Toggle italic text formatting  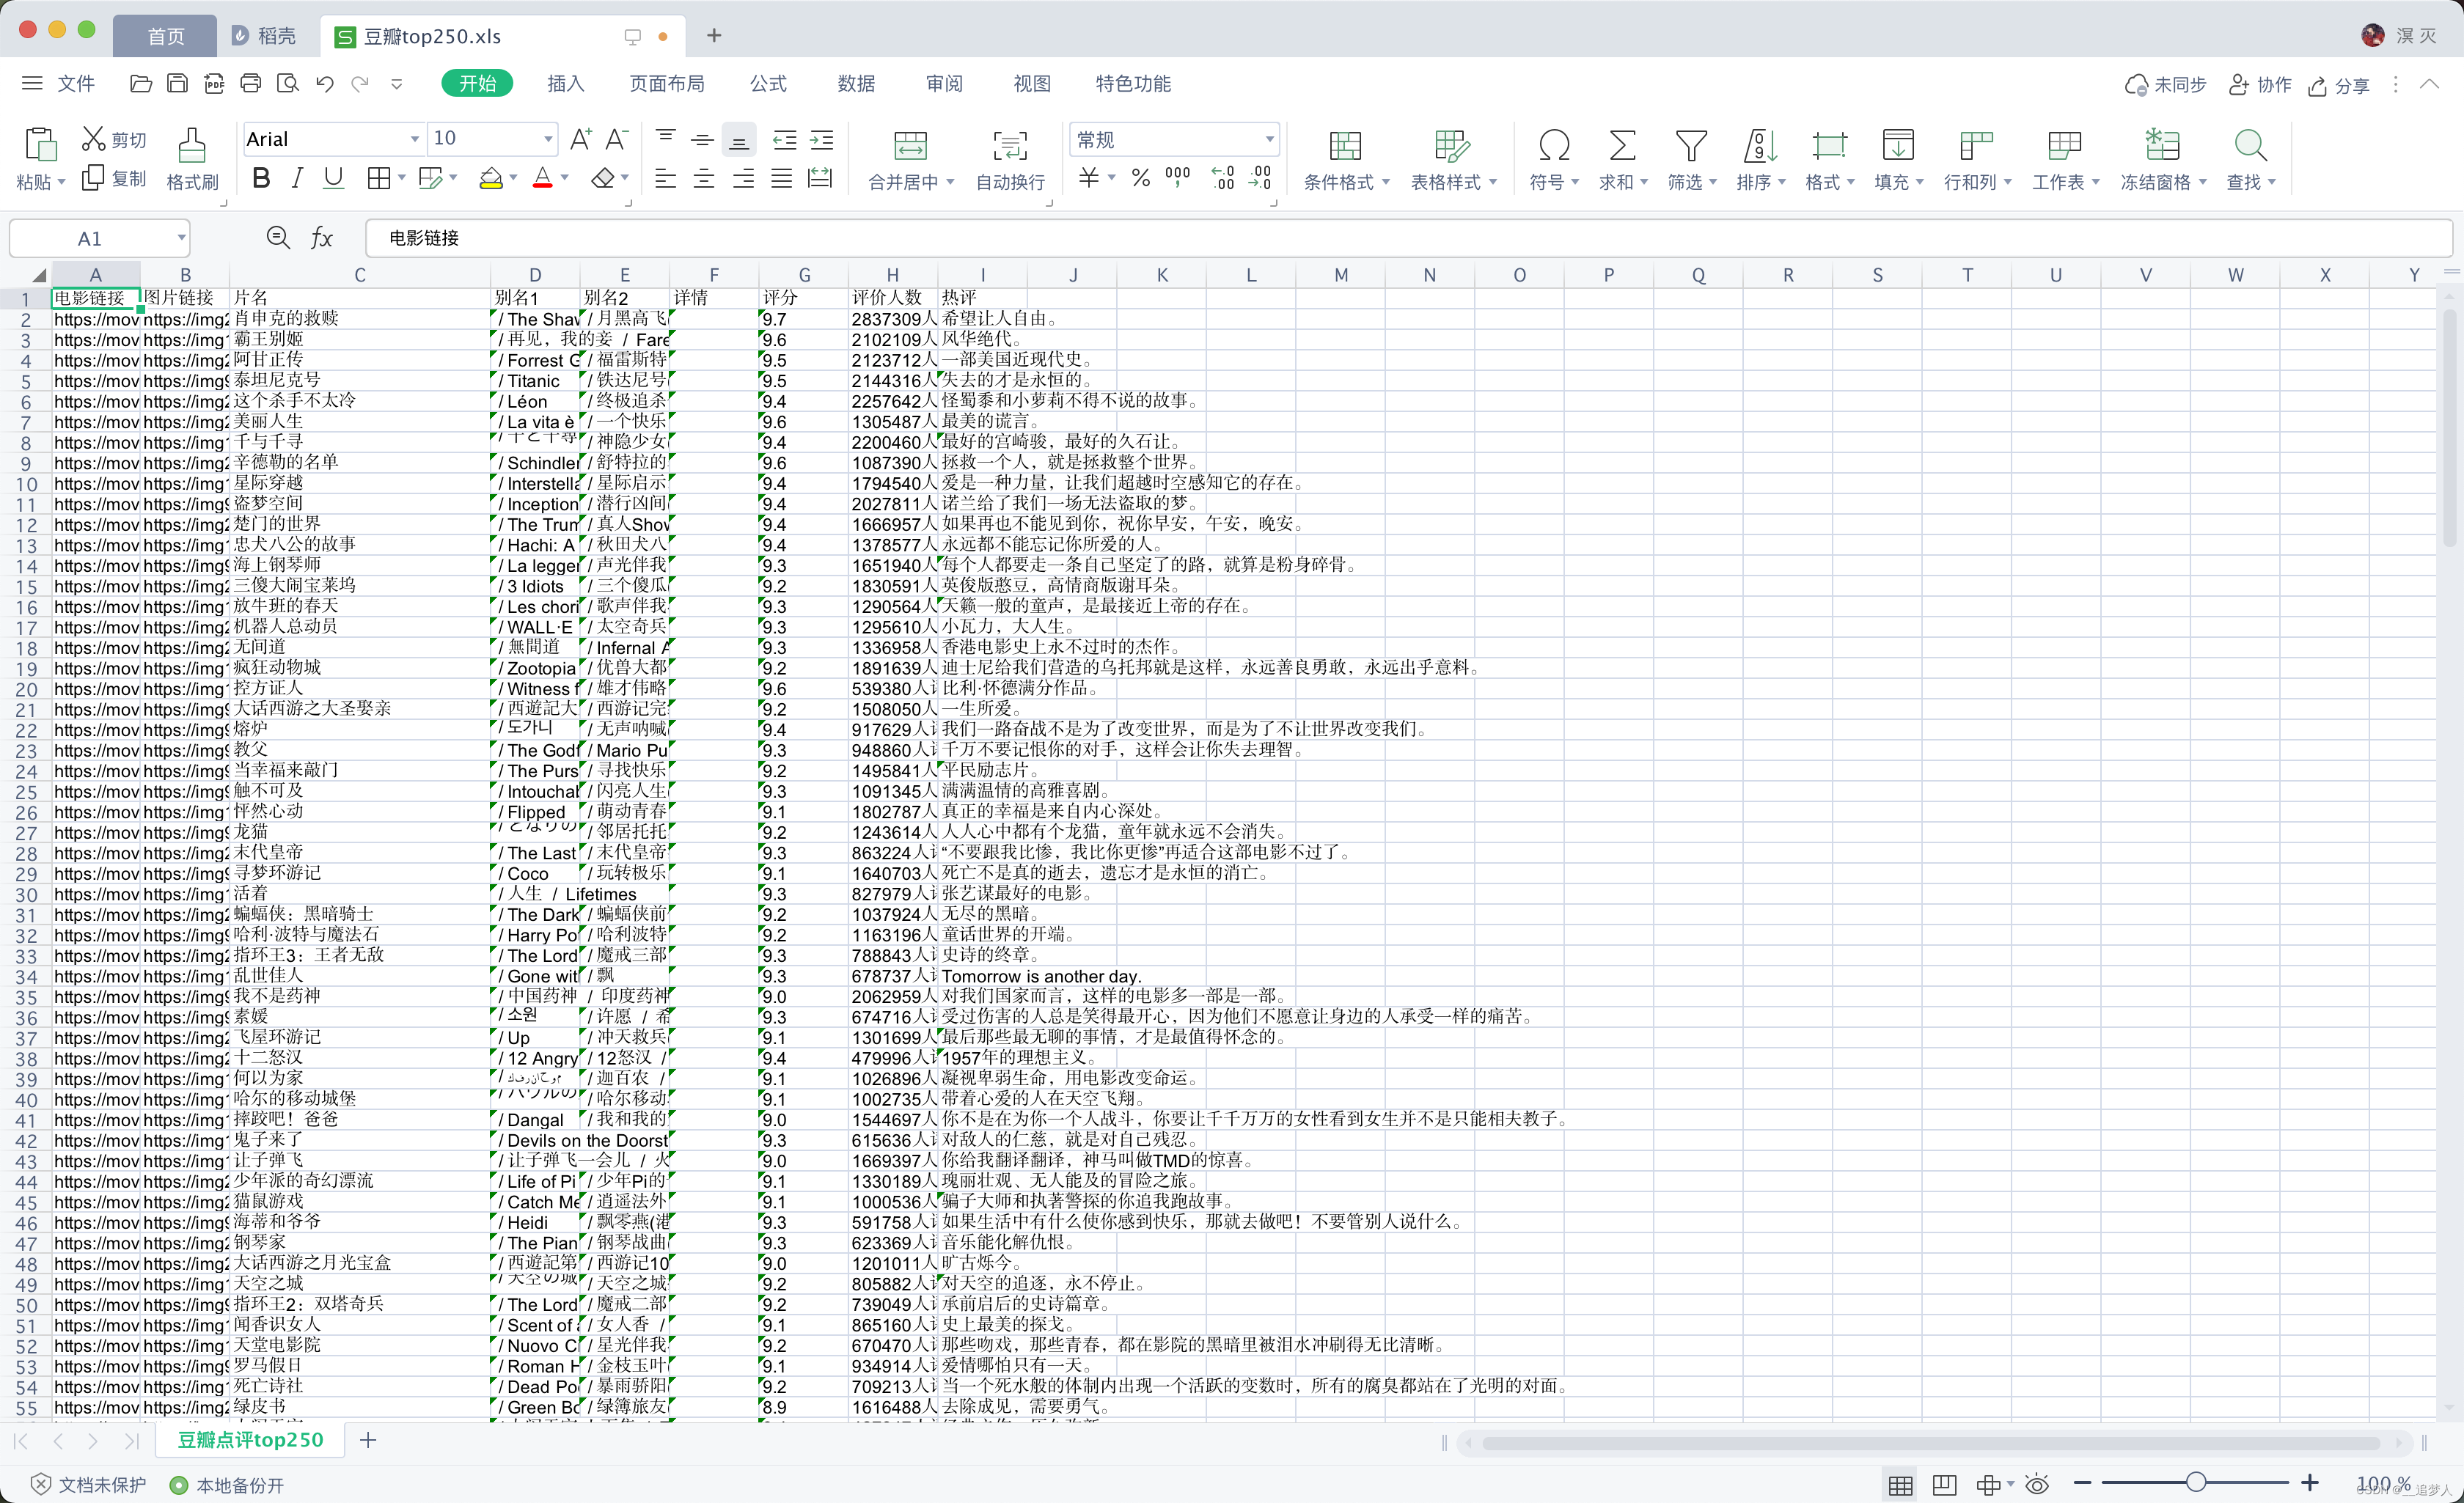point(297,178)
